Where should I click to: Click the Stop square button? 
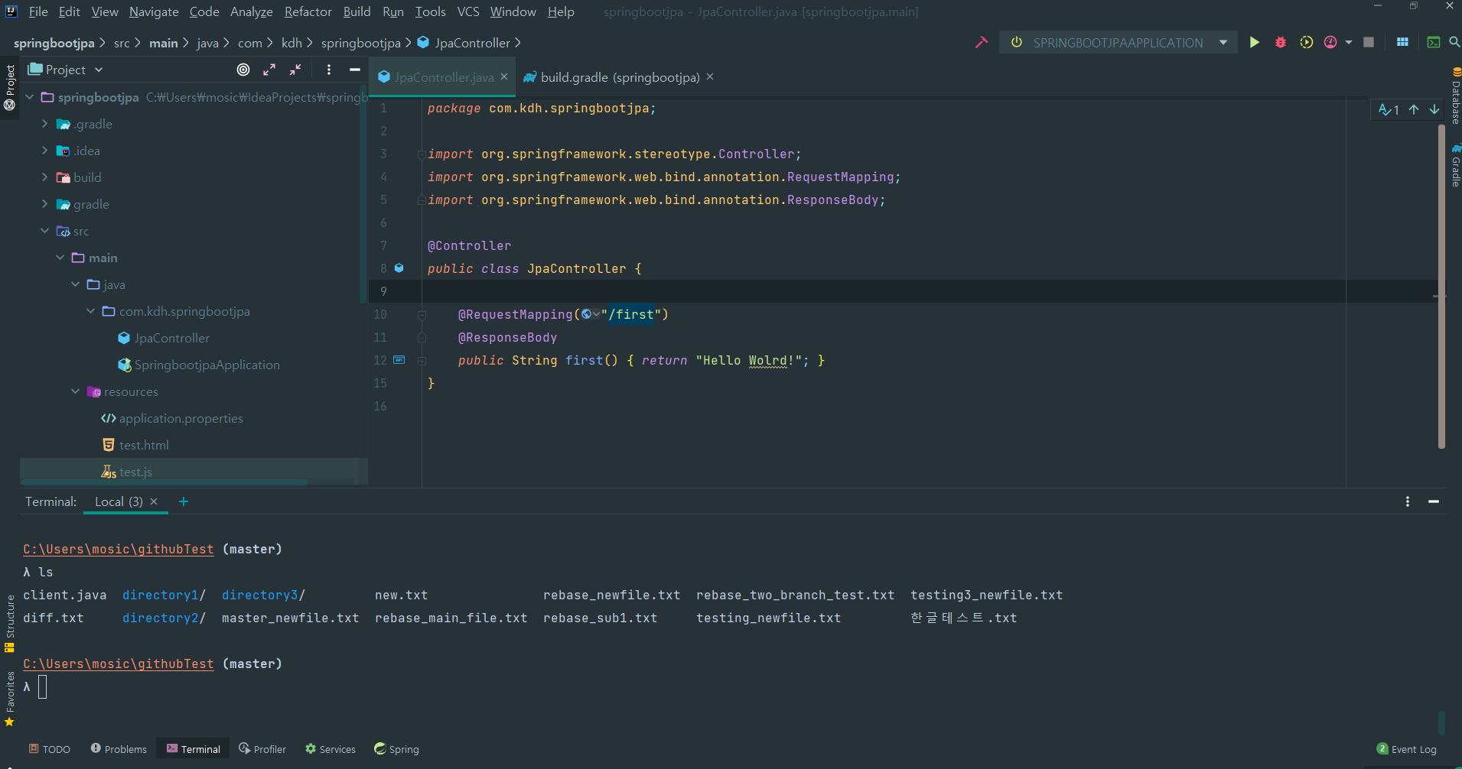pyautogui.click(x=1369, y=43)
